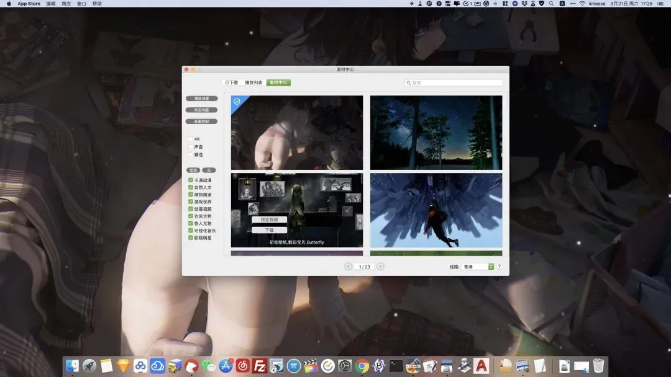
Task: Open Finder from the dock
Action: click(72, 365)
